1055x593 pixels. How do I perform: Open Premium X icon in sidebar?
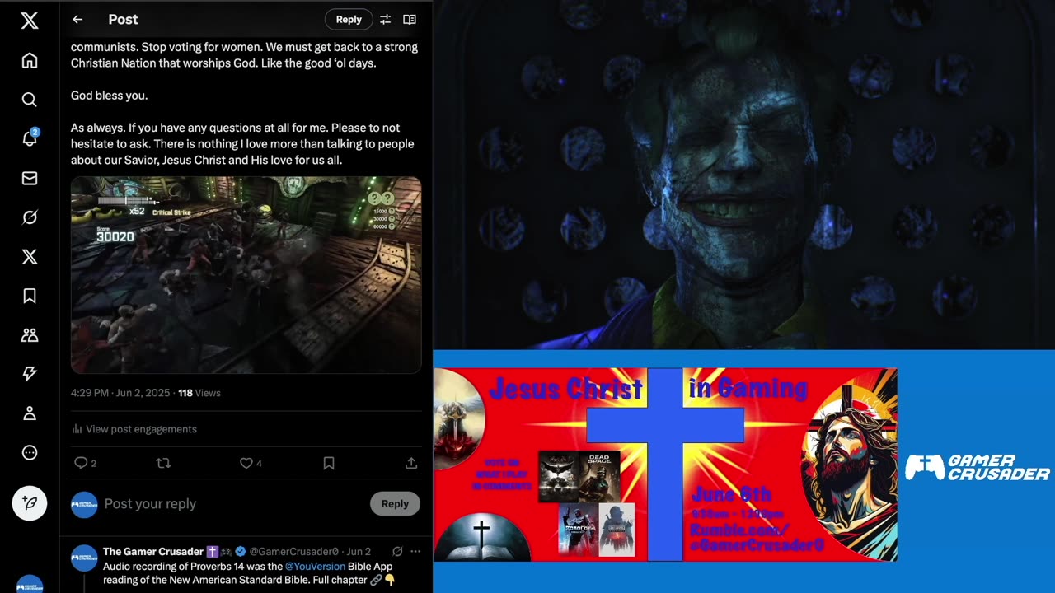coord(30,257)
